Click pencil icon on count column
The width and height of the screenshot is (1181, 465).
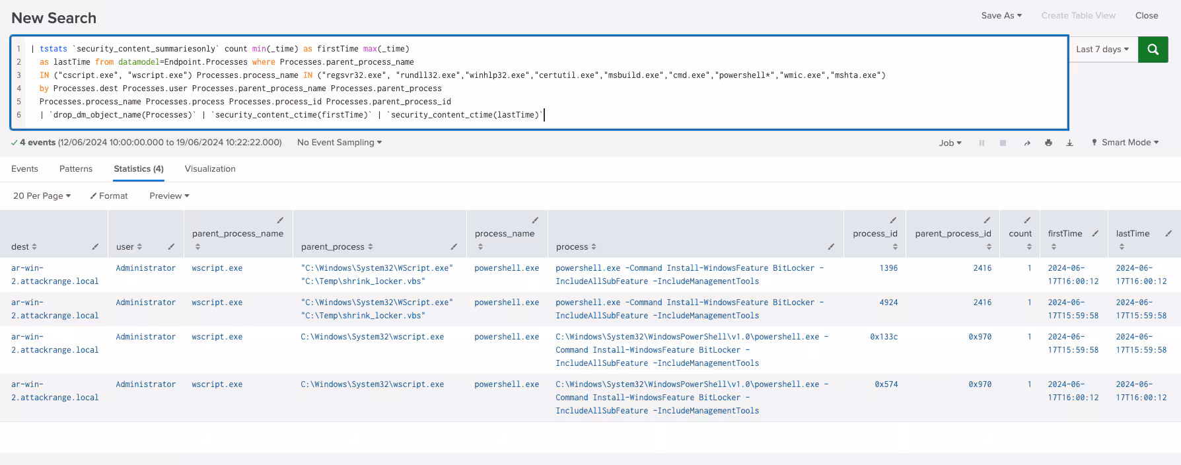click(x=1027, y=221)
